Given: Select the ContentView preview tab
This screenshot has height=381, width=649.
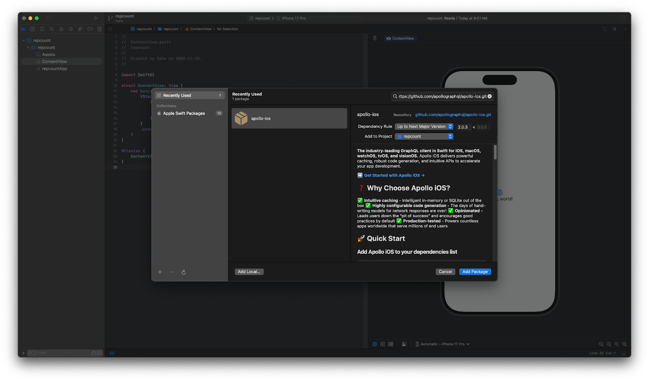Looking at the screenshot, I should [x=400, y=39].
